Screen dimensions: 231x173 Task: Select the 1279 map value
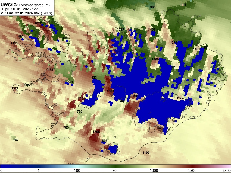(x=174, y=43)
